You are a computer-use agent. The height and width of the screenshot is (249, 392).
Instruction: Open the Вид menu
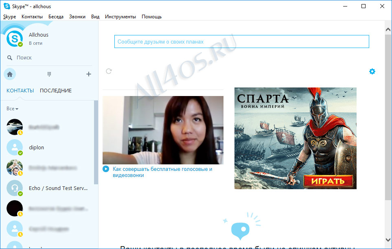pos(95,17)
